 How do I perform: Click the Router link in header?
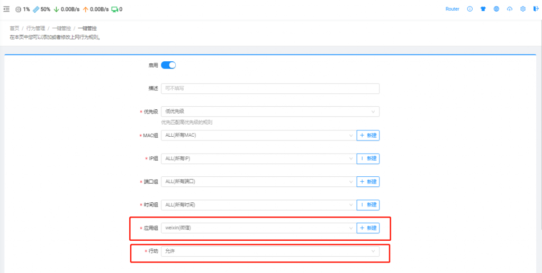tap(452, 9)
